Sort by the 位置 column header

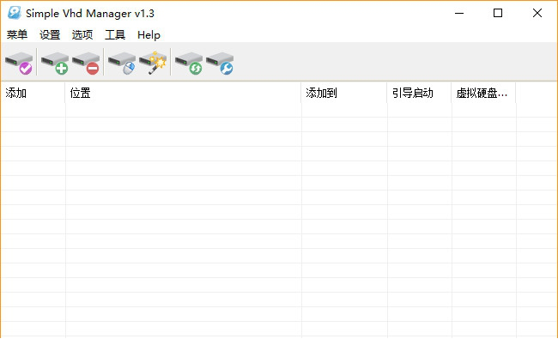183,93
